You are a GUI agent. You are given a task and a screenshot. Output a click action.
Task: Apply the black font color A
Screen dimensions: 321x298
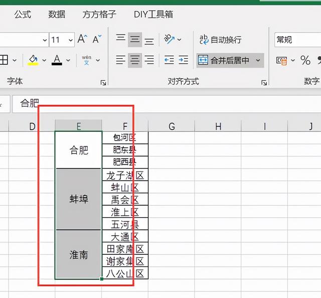(57, 60)
